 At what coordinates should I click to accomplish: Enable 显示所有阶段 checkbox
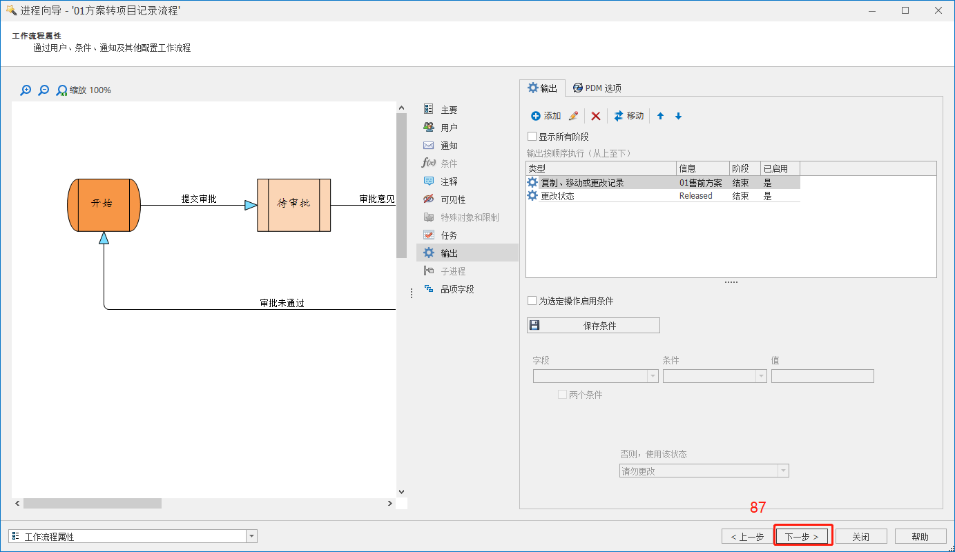click(x=532, y=137)
